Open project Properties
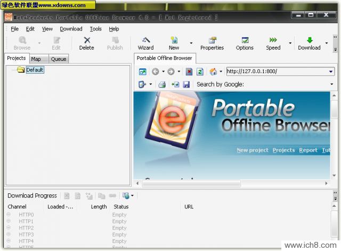341x251 pixels. point(212,43)
